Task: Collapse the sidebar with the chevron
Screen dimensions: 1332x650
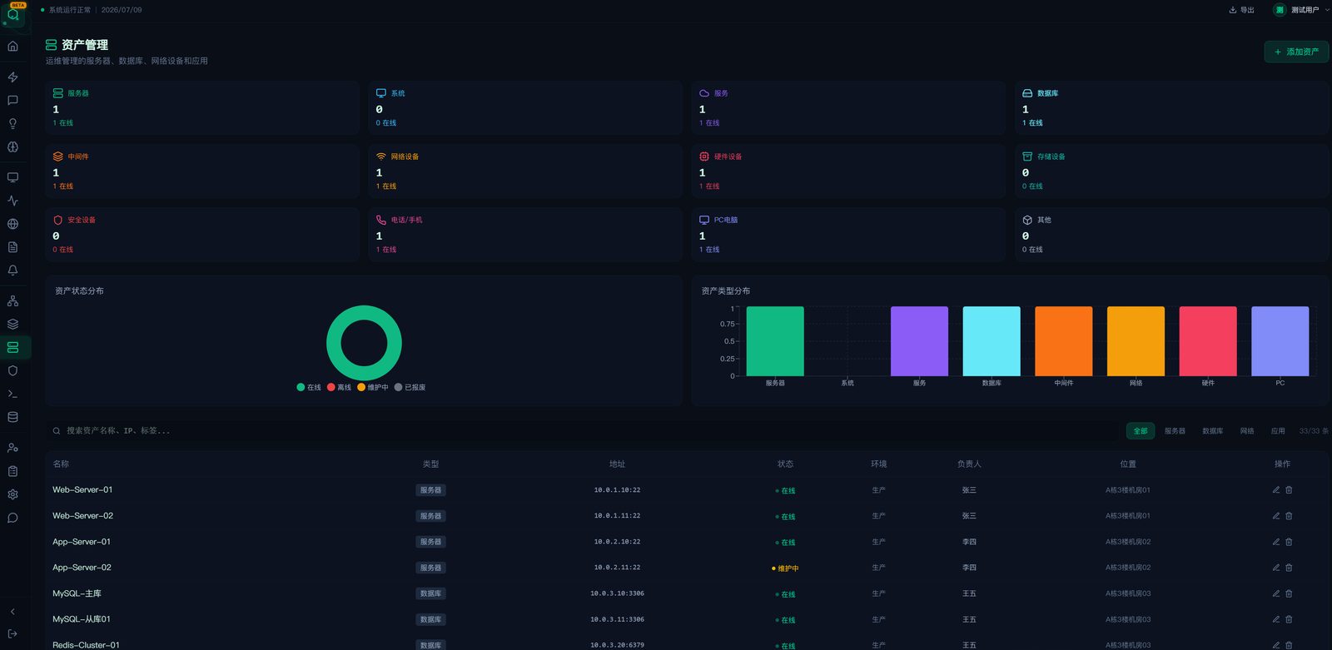Action: click(12, 612)
